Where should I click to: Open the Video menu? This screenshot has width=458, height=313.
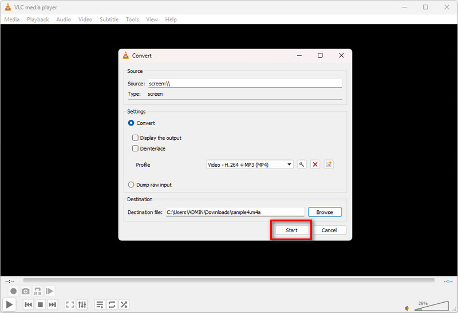coord(85,19)
